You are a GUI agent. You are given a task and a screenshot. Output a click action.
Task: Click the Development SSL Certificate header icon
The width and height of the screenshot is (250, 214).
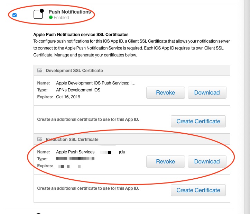pos(40,71)
